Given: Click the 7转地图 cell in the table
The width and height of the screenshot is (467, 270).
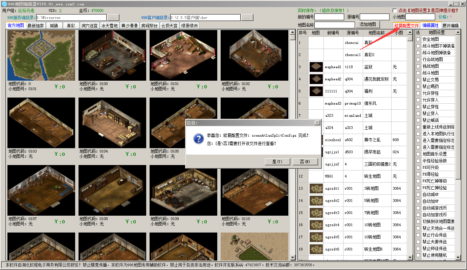Looking at the screenshot, I should [377, 213].
